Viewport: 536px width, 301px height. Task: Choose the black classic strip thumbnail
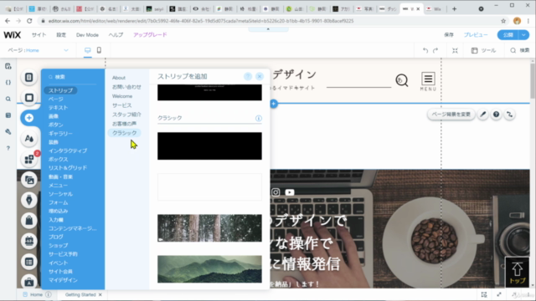click(x=209, y=146)
